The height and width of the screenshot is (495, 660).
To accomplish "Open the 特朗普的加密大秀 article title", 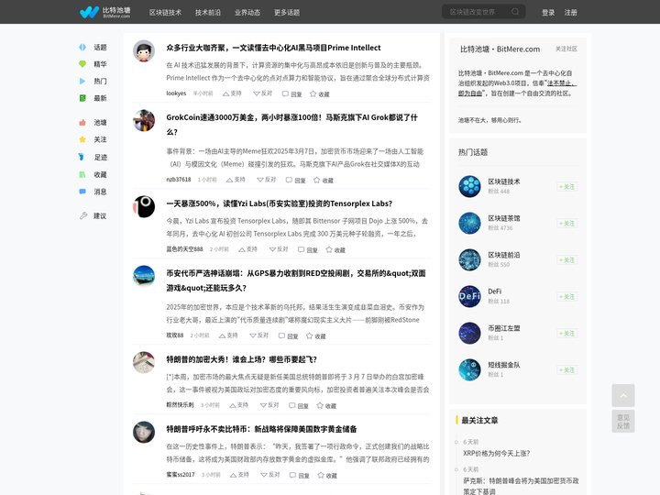I will 241,359.
